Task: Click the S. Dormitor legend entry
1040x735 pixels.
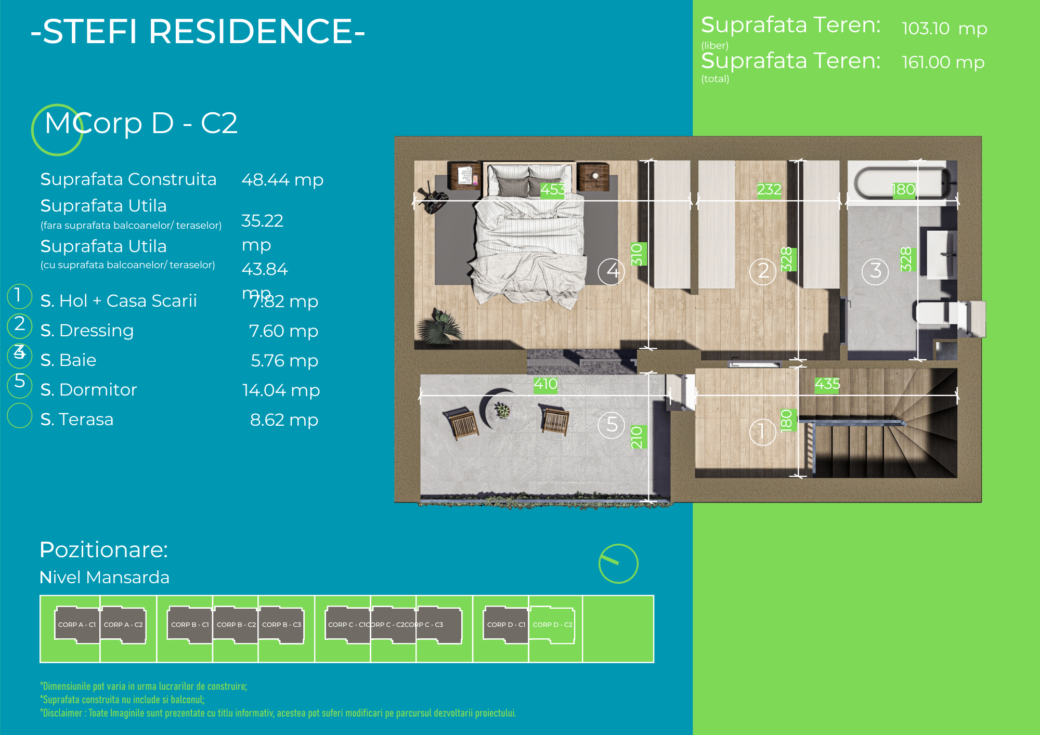Action: tap(89, 390)
